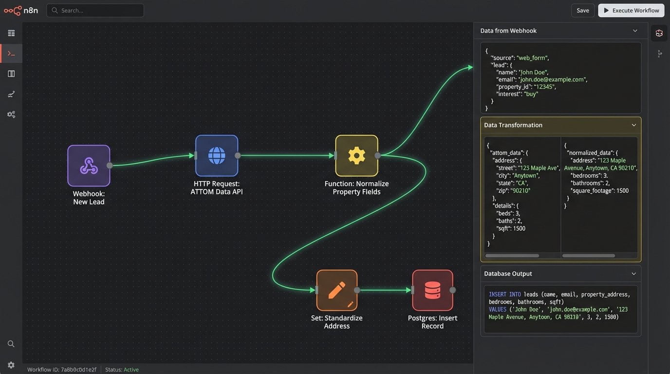Viewport: 670px width, 374px height.
Task: Click the Webhook New Lead node icon
Action: coord(89,166)
